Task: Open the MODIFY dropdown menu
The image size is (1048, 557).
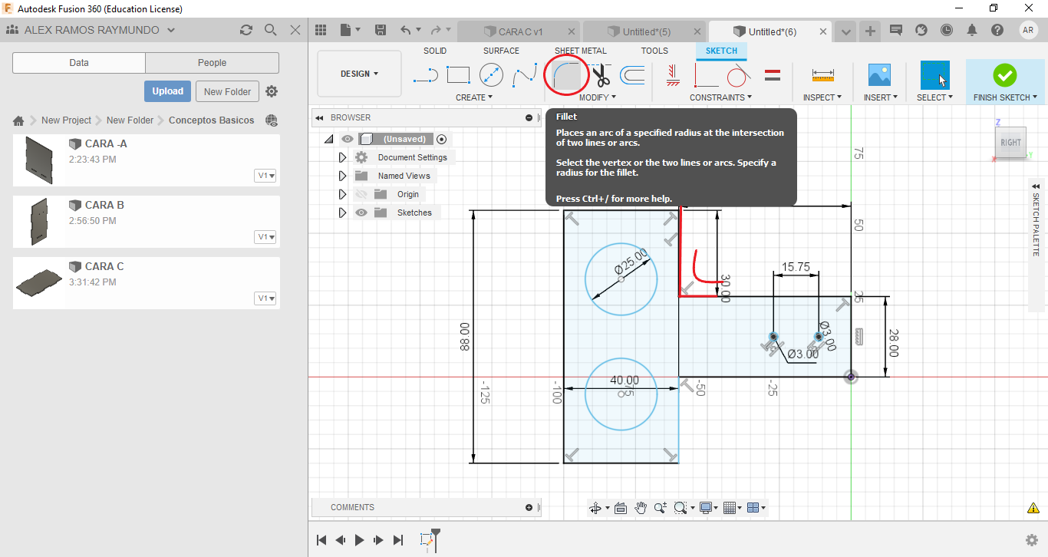Action: [x=597, y=97]
